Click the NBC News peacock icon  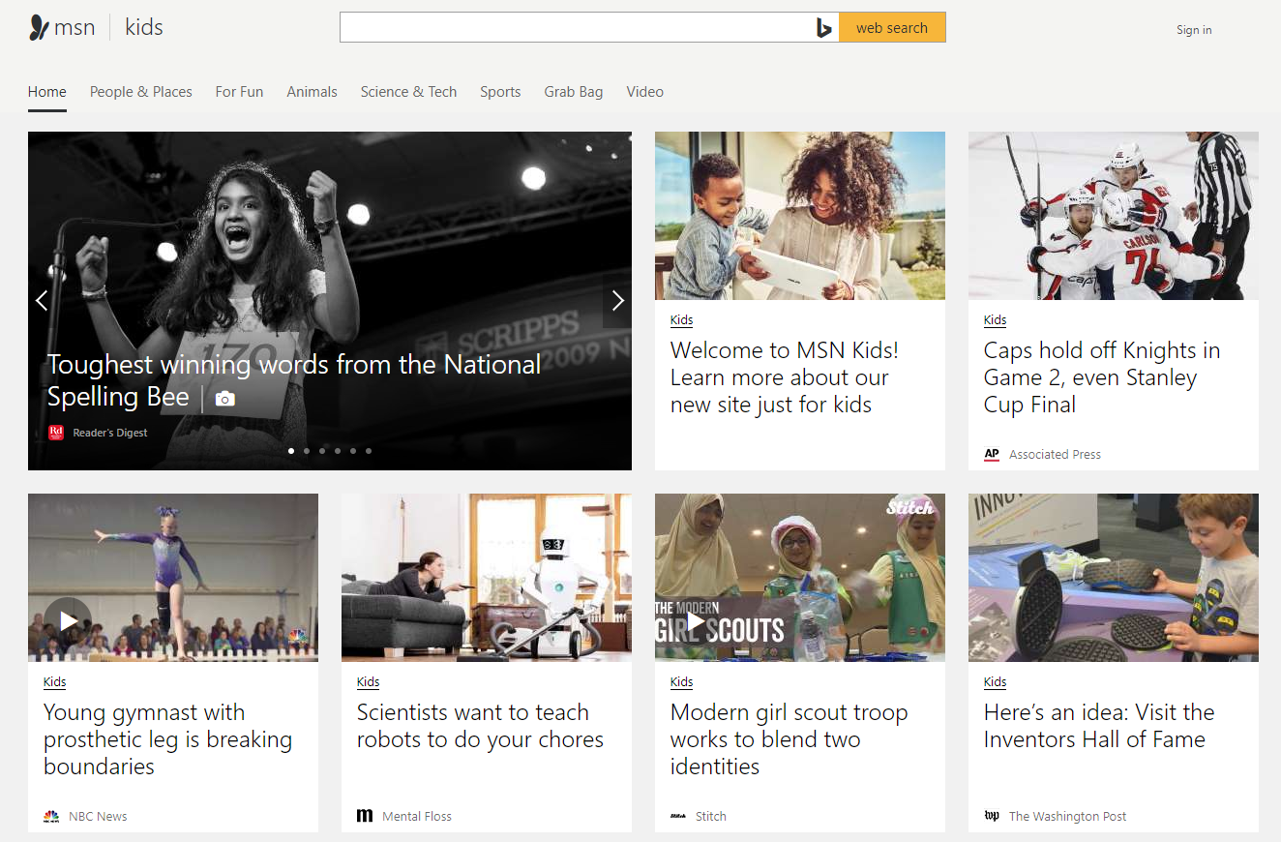(x=51, y=816)
